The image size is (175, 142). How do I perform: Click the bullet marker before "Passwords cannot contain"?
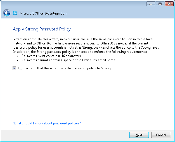click(x=18, y=60)
